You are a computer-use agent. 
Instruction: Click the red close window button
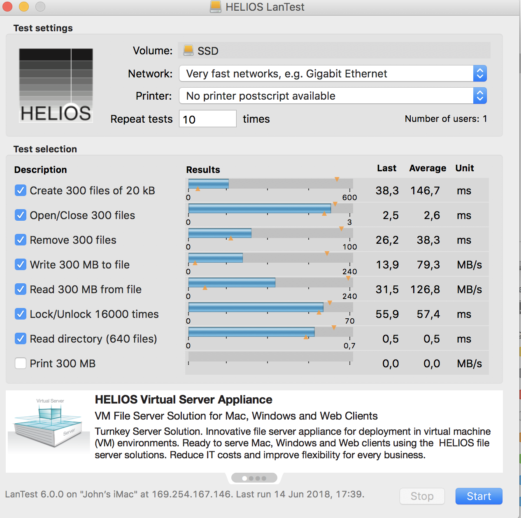coord(7,7)
